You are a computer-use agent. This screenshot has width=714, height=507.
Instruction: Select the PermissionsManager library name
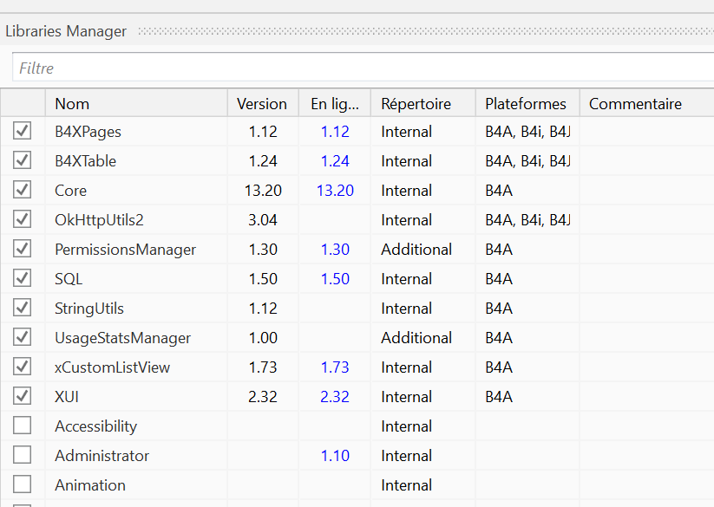tap(125, 250)
